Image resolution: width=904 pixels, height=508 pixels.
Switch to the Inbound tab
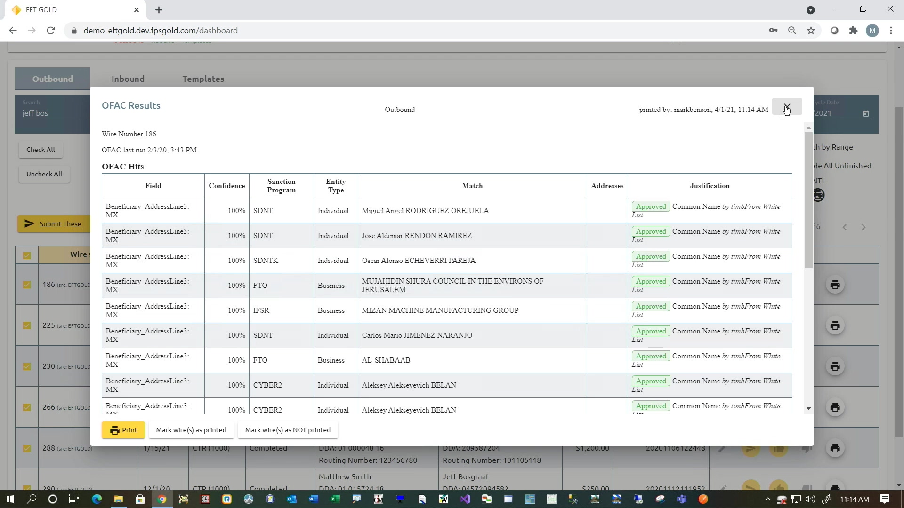pos(128,79)
